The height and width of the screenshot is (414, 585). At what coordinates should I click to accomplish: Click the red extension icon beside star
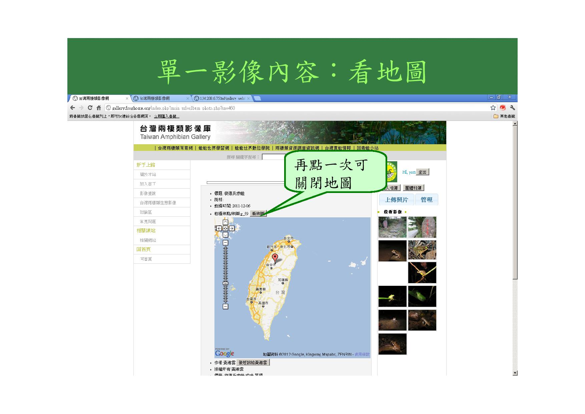[x=503, y=108]
